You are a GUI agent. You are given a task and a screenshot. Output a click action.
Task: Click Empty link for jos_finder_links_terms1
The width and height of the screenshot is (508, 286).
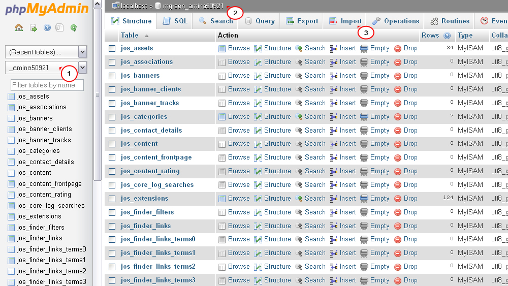tap(379, 252)
